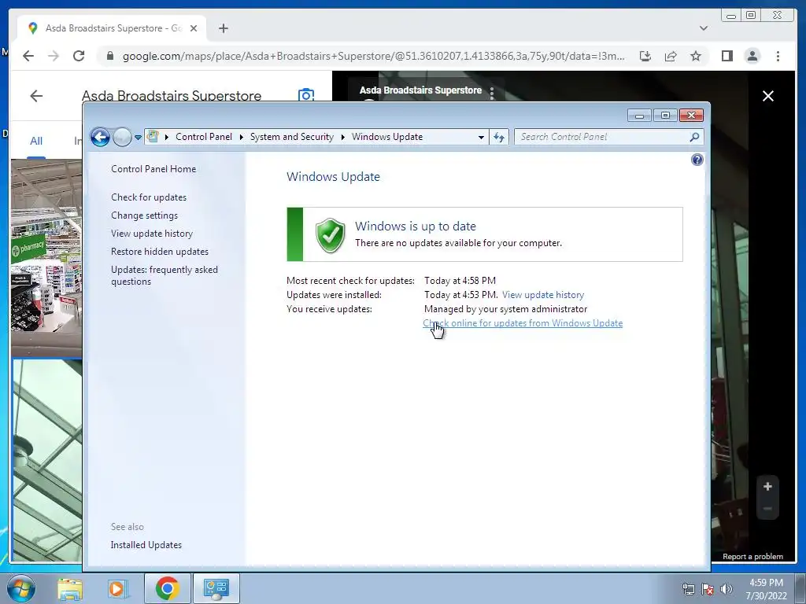Click the volume speaker icon in the tray
Image resolution: width=806 pixels, height=604 pixels.
tap(727, 589)
